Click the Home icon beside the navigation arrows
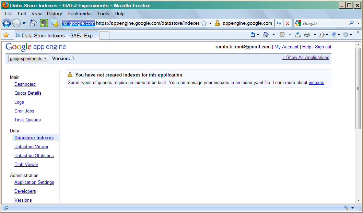The height and width of the screenshot is (213, 363). pyautogui.click(x=33, y=23)
